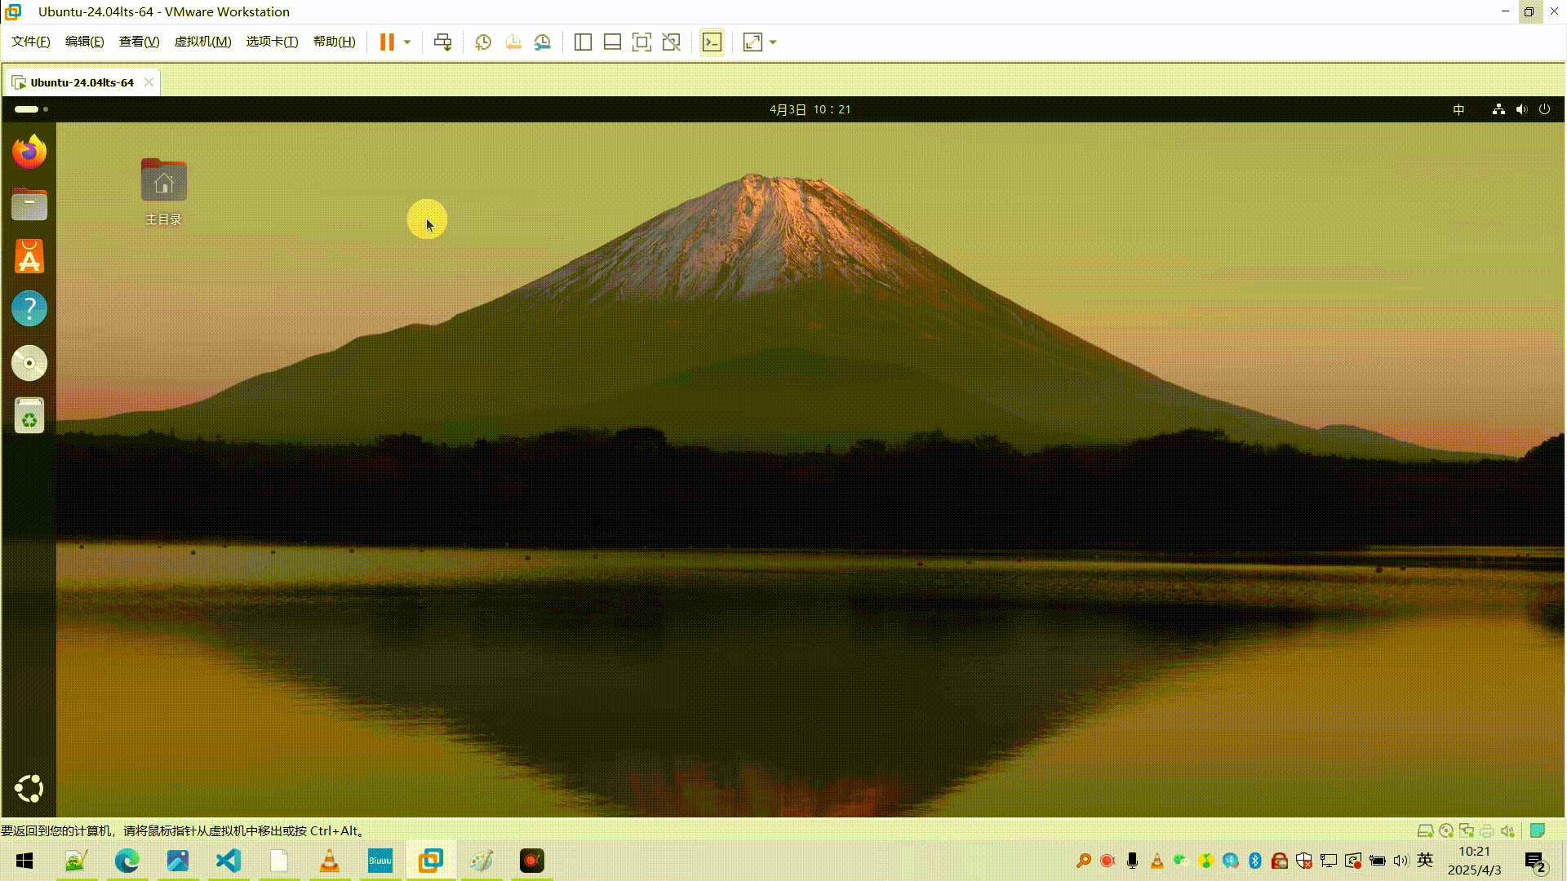This screenshot has height=881, width=1567.
Task: Open the snapshot manager wrench icon
Action: 543,42
